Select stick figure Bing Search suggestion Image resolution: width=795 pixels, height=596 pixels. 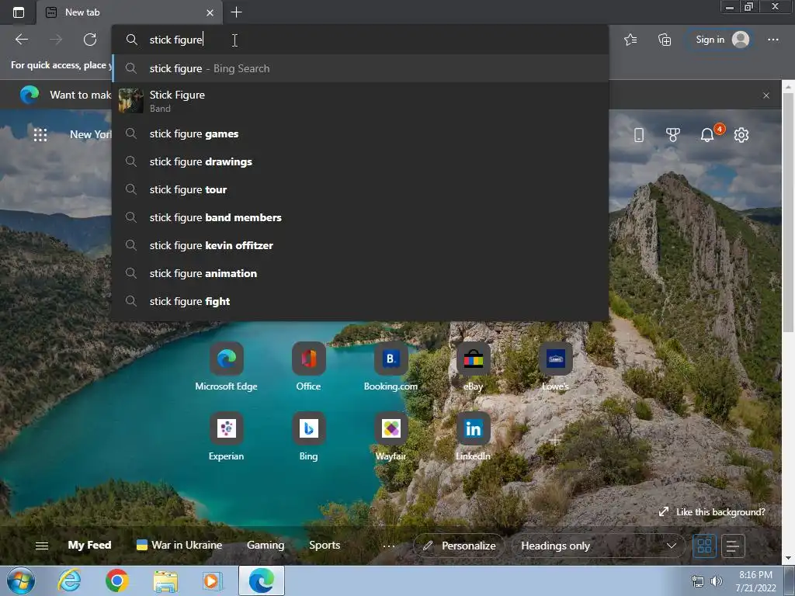[x=360, y=68]
